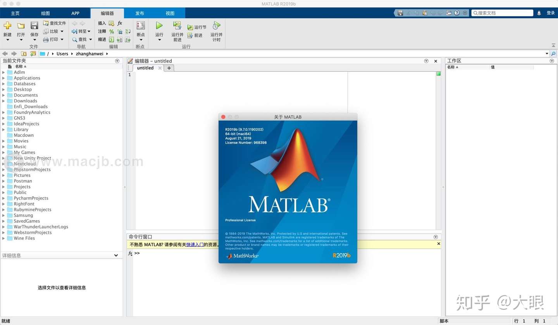Click the Open (打开) folder icon

21,26
